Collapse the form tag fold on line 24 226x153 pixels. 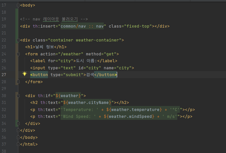pos(18,54)
